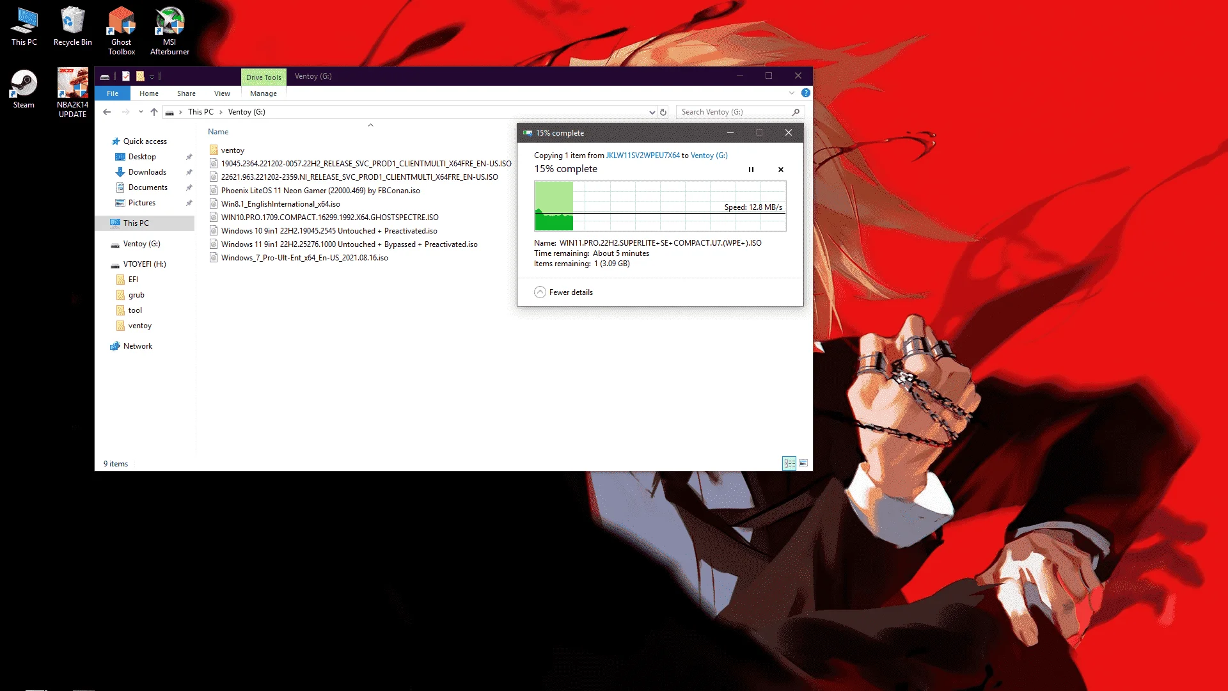Switch to the Share ribbon tab
Viewport: 1228px width, 691px height.
tap(186, 93)
